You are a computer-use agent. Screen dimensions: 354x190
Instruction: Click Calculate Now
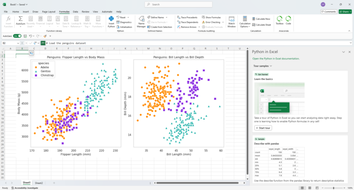pyautogui.click(x=262, y=19)
